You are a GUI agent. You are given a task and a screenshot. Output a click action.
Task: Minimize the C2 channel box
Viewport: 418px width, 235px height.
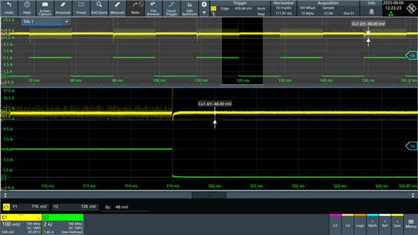coord(80,218)
